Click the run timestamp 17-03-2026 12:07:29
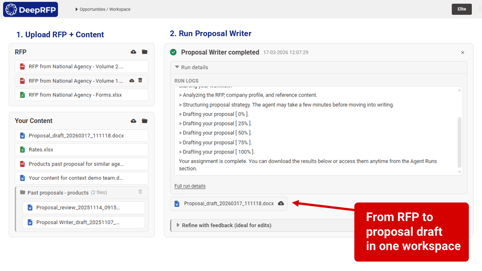 (x=286, y=53)
